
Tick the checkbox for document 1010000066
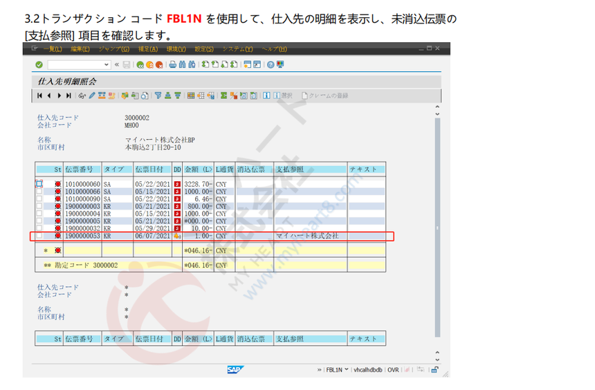39,192
